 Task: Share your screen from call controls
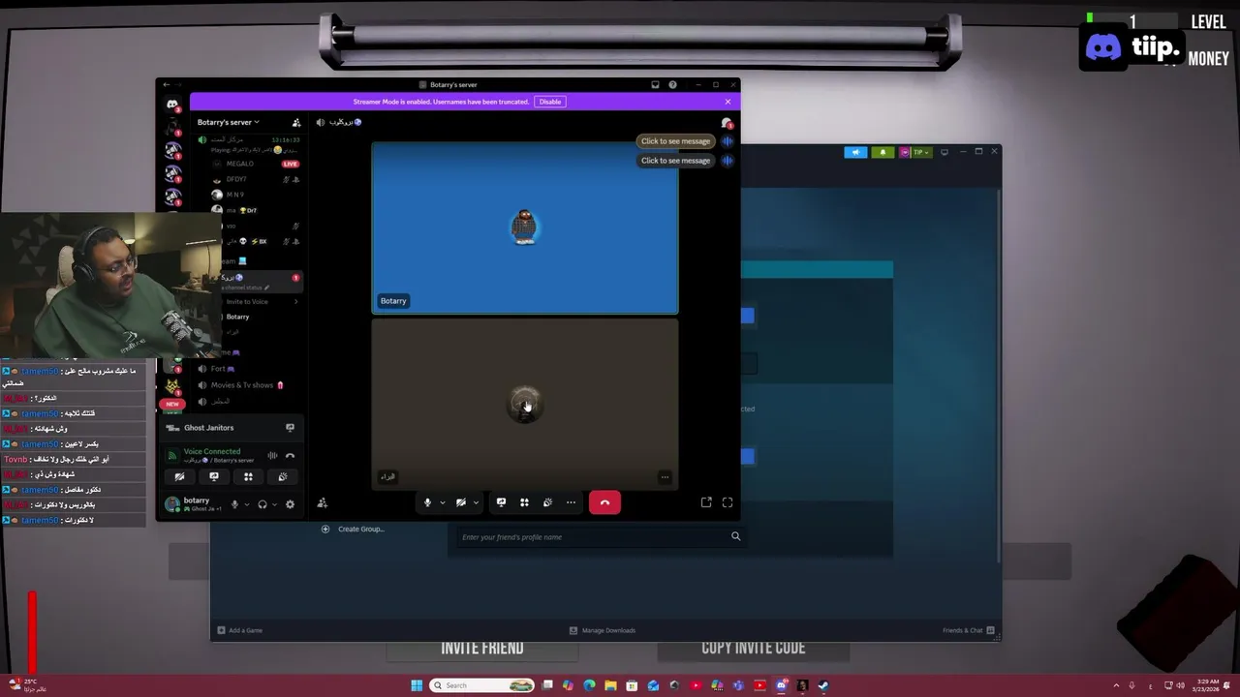click(x=501, y=502)
